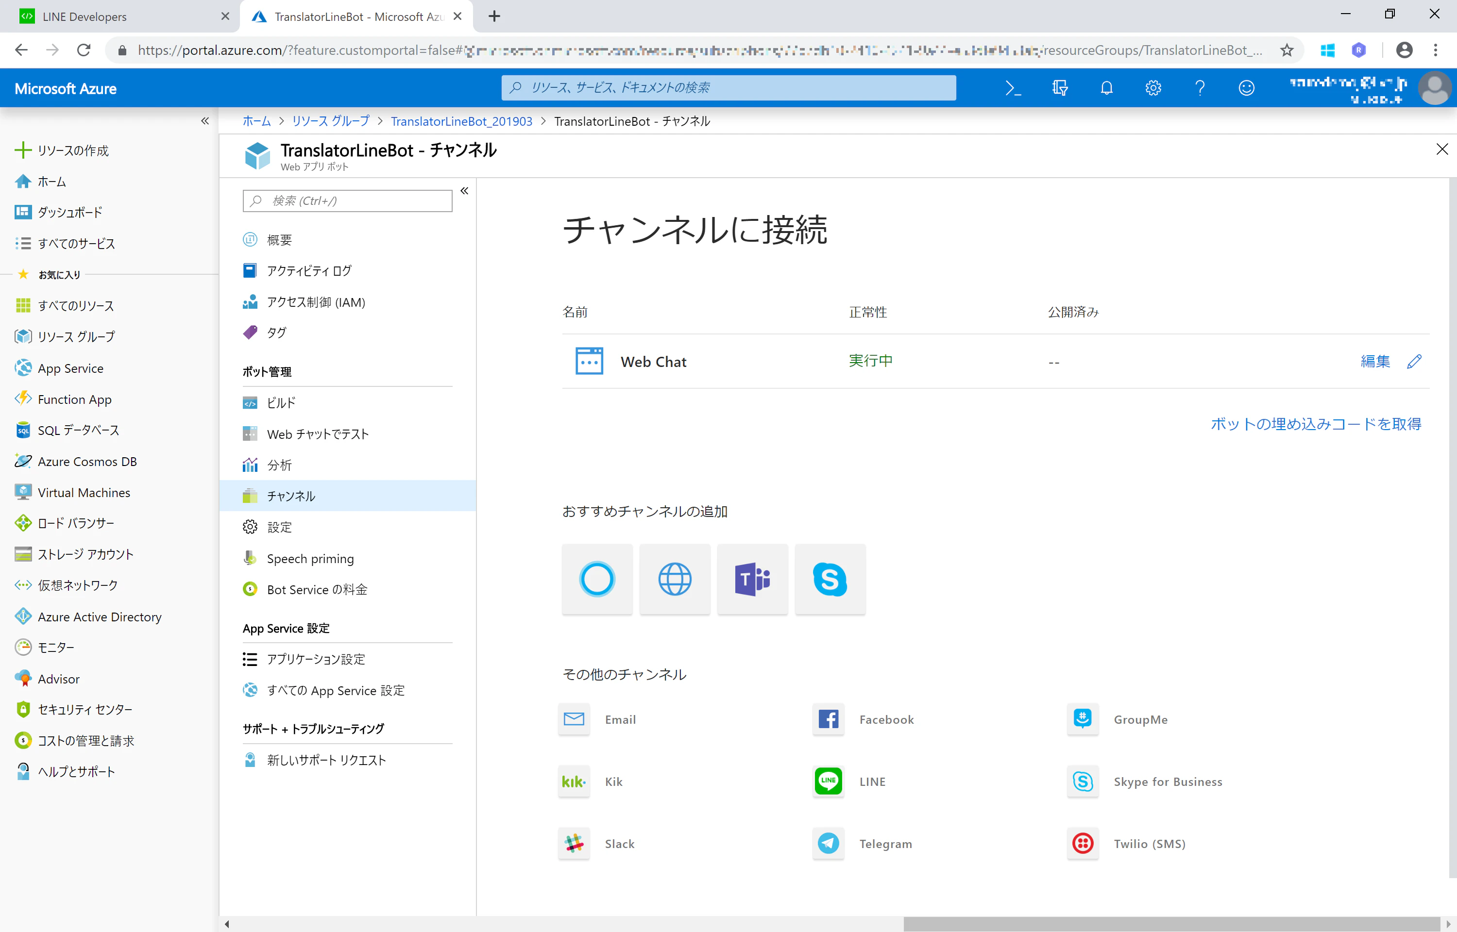Select the Kik channel icon
1457x932 pixels.
point(574,781)
